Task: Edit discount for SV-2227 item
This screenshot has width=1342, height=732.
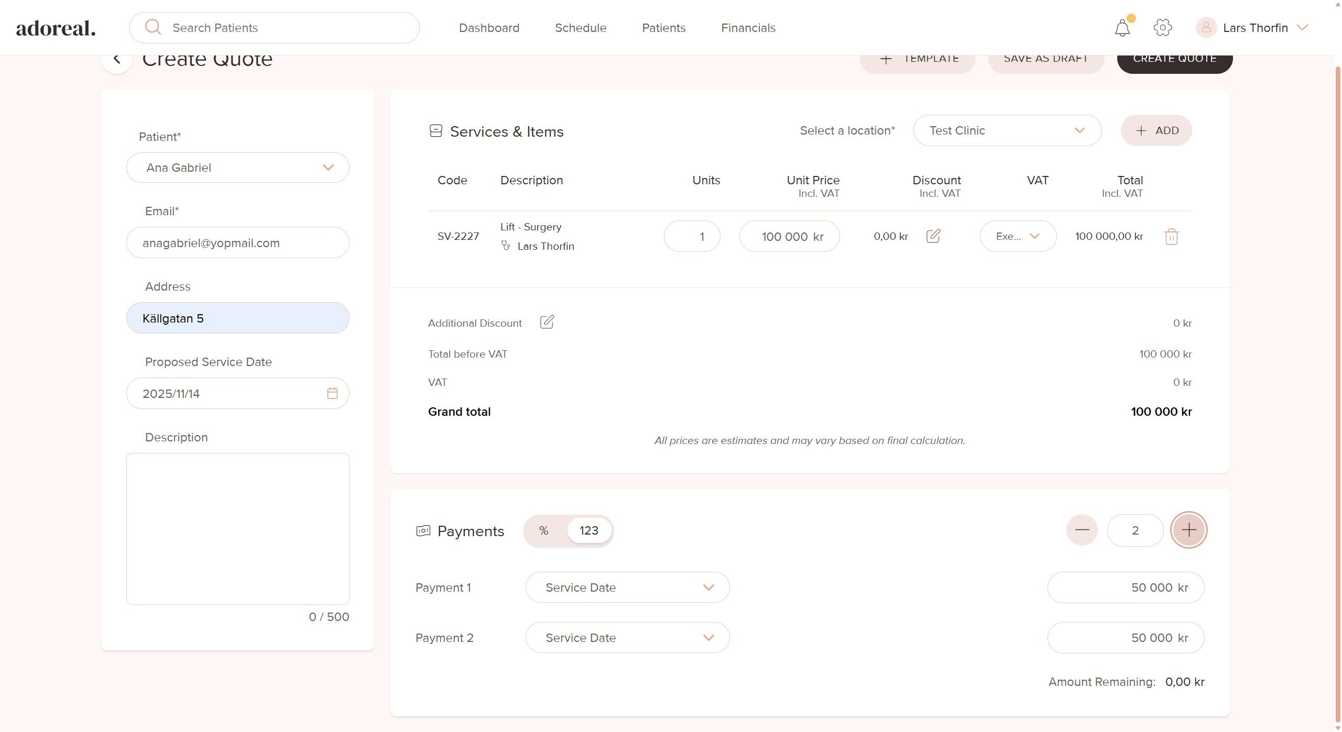Action: [x=933, y=236]
